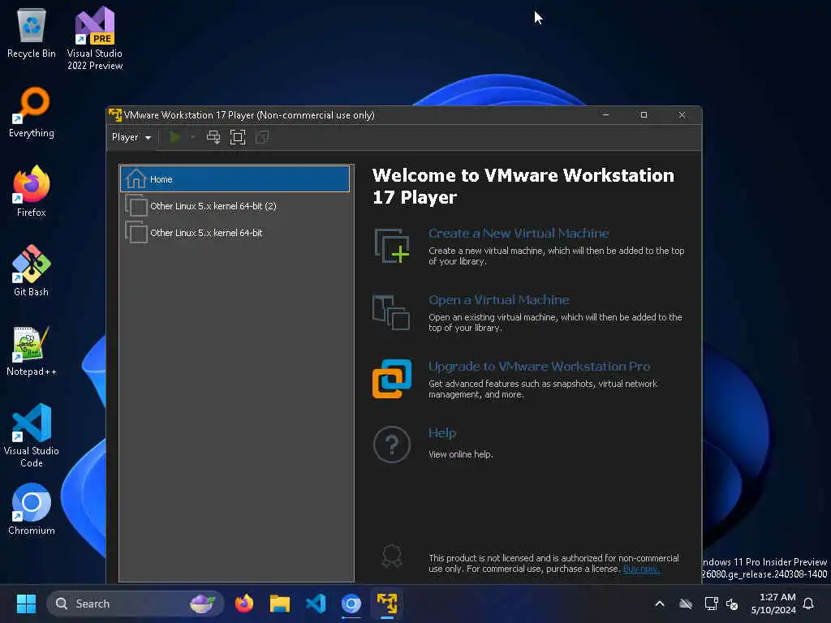Click the Workstation Pro orange-blue logo icon
This screenshot has height=623, width=831.
click(392, 379)
